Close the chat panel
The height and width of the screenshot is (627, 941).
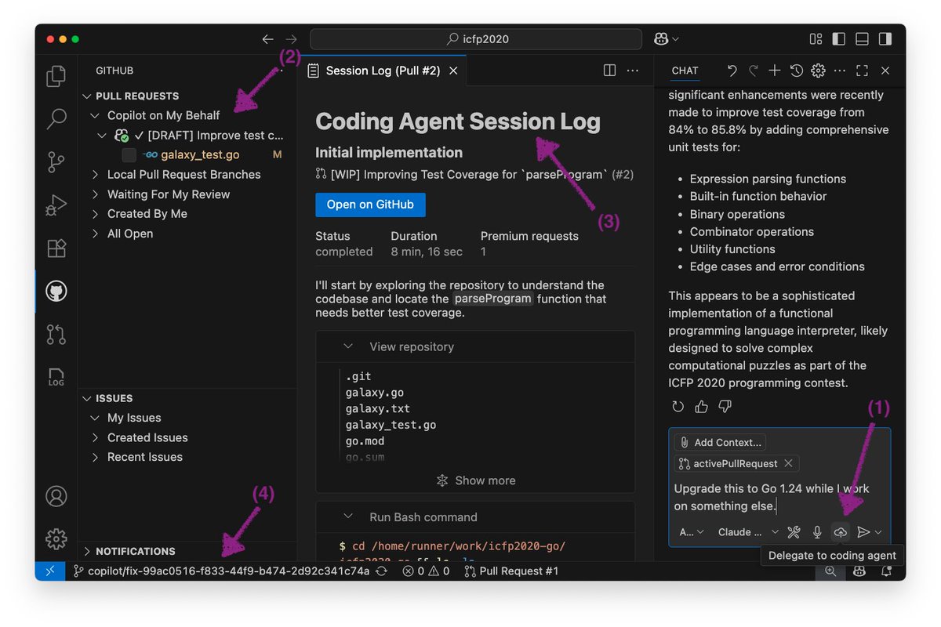click(x=885, y=71)
